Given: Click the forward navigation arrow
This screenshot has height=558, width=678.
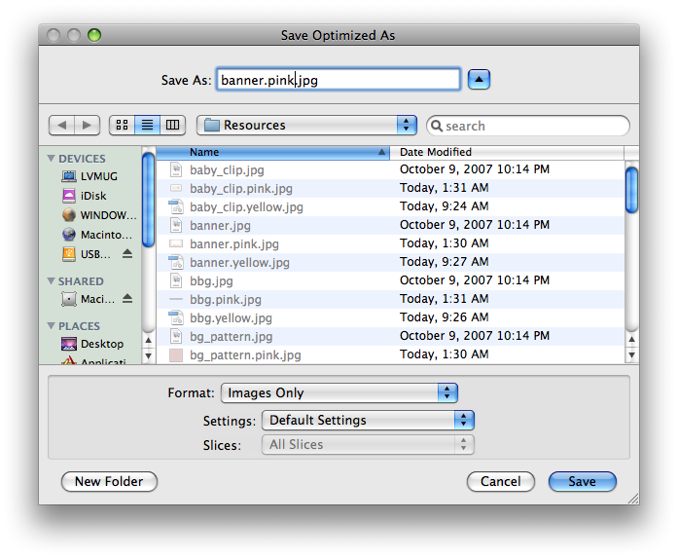Looking at the screenshot, I should 88,126.
